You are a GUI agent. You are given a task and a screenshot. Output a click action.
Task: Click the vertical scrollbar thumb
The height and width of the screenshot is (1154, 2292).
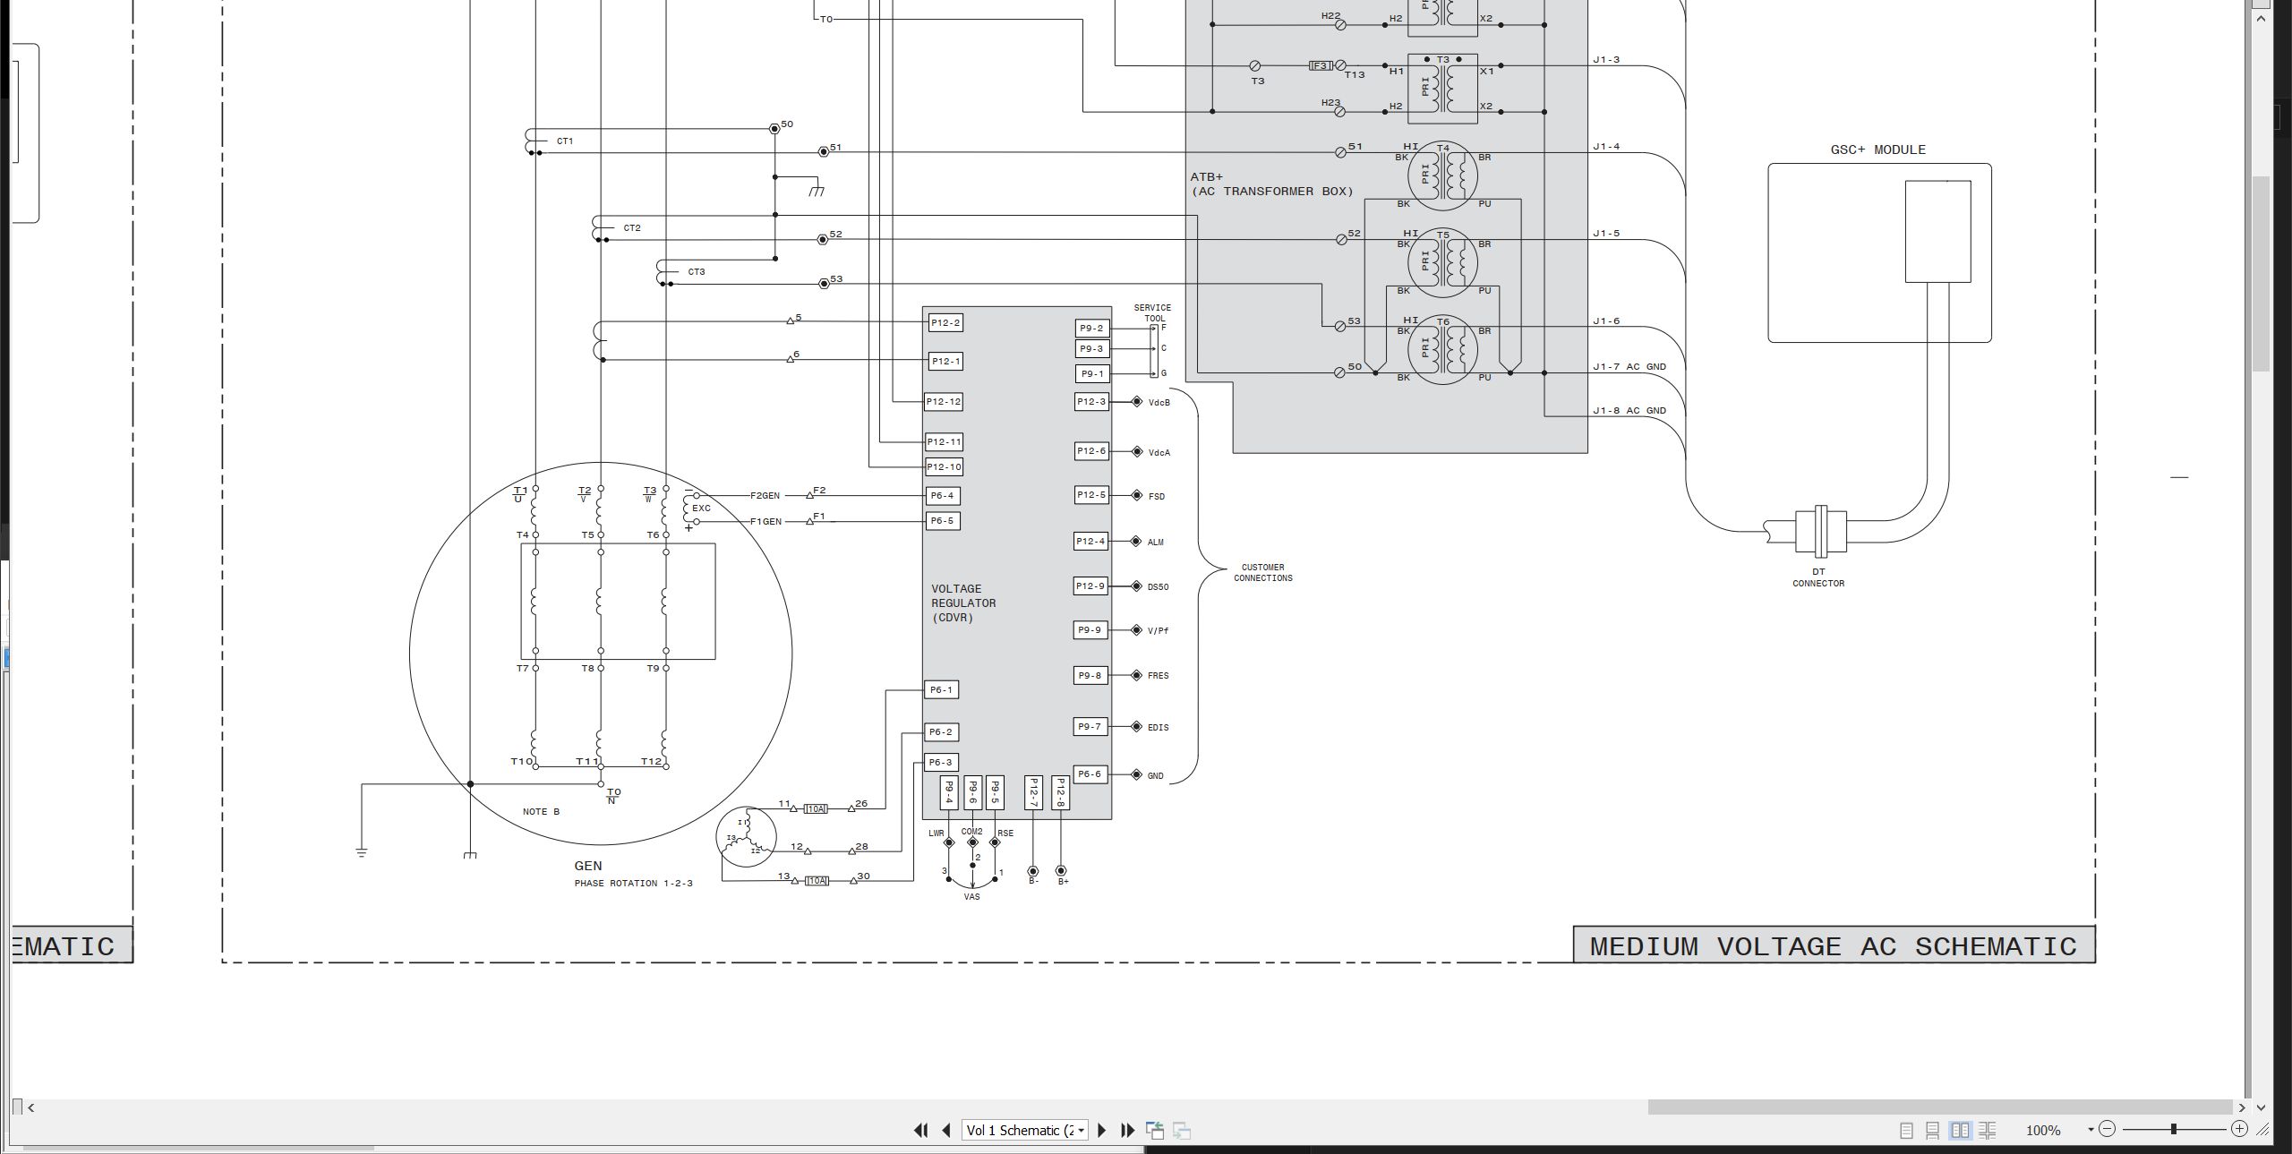coord(2262,274)
